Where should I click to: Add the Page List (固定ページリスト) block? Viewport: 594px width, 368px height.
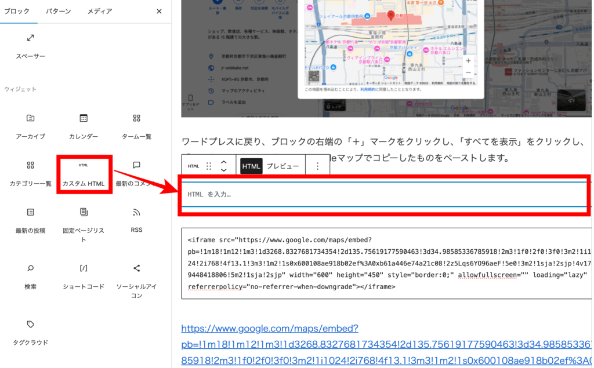84,224
